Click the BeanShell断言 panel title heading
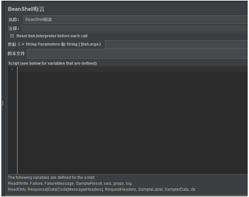Screen dimensions: 249x197 pos(26,9)
